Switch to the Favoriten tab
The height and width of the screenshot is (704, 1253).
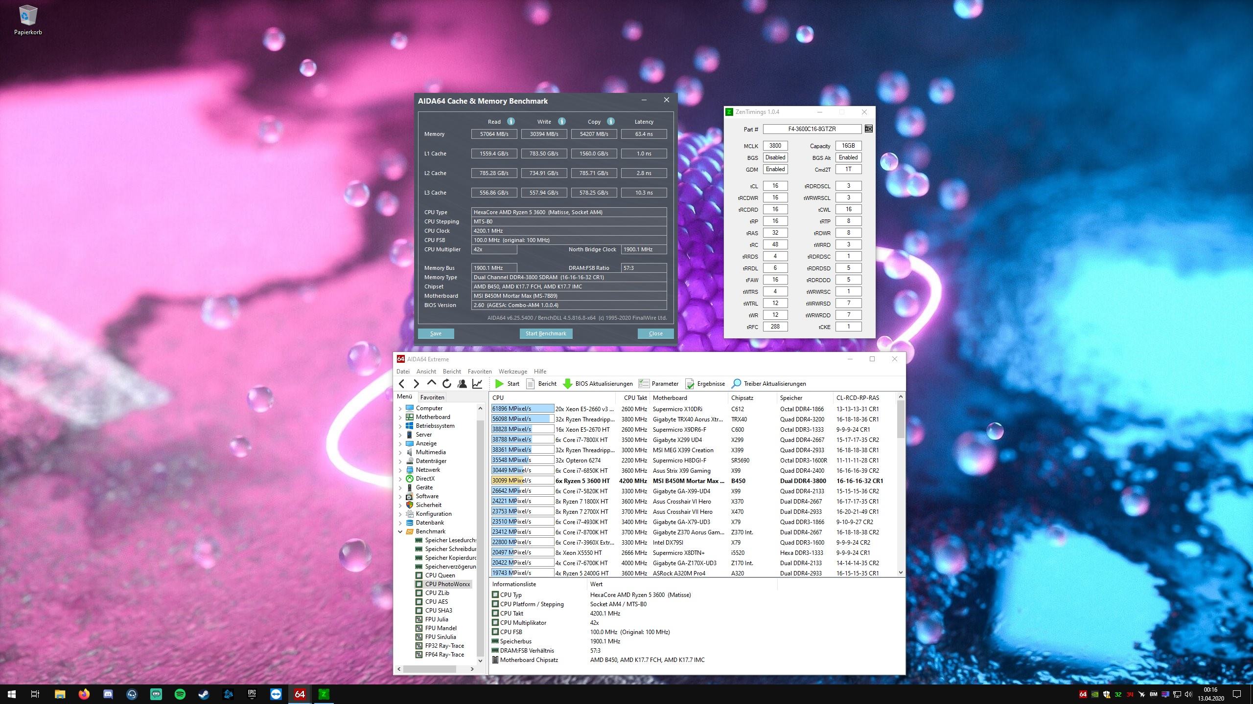[x=432, y=397]
